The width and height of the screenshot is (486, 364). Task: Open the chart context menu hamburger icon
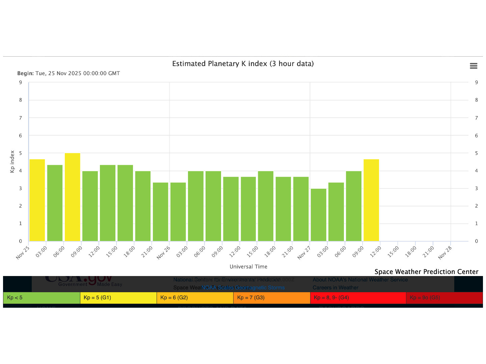[x=474, y=66]
